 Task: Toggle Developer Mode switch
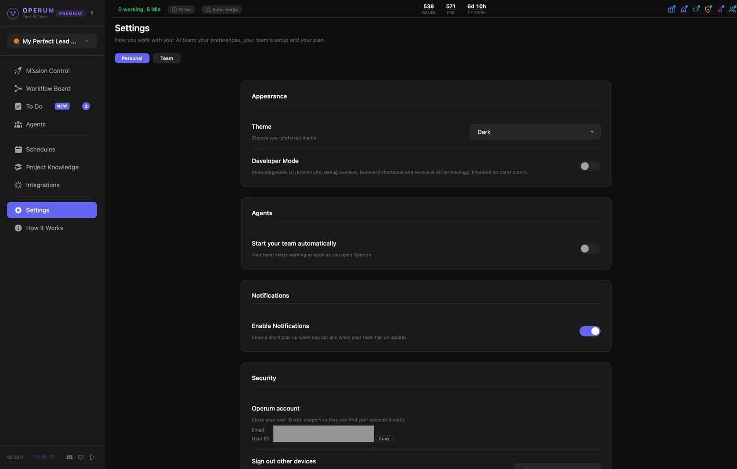click(590, 166)
